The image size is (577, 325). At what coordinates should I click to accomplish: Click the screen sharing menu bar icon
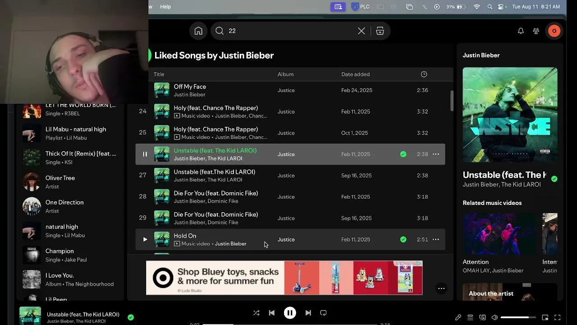click(x=338, y=7)
